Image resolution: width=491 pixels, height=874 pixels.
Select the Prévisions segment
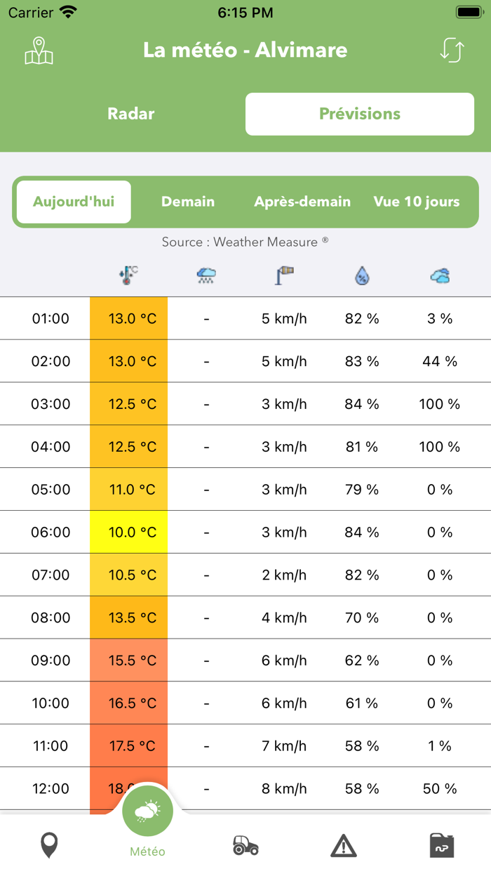(x=360, y=114)
